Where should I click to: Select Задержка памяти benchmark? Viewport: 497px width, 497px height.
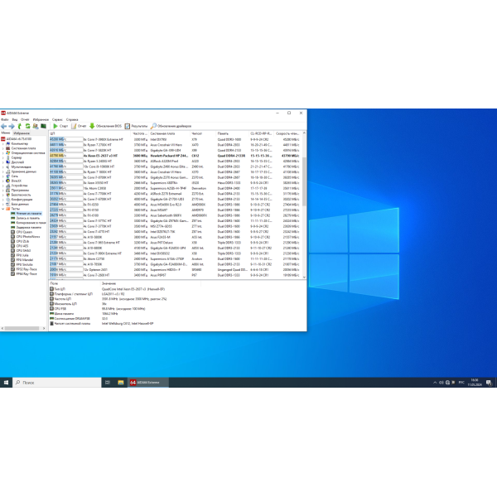(x=29, y=227)
